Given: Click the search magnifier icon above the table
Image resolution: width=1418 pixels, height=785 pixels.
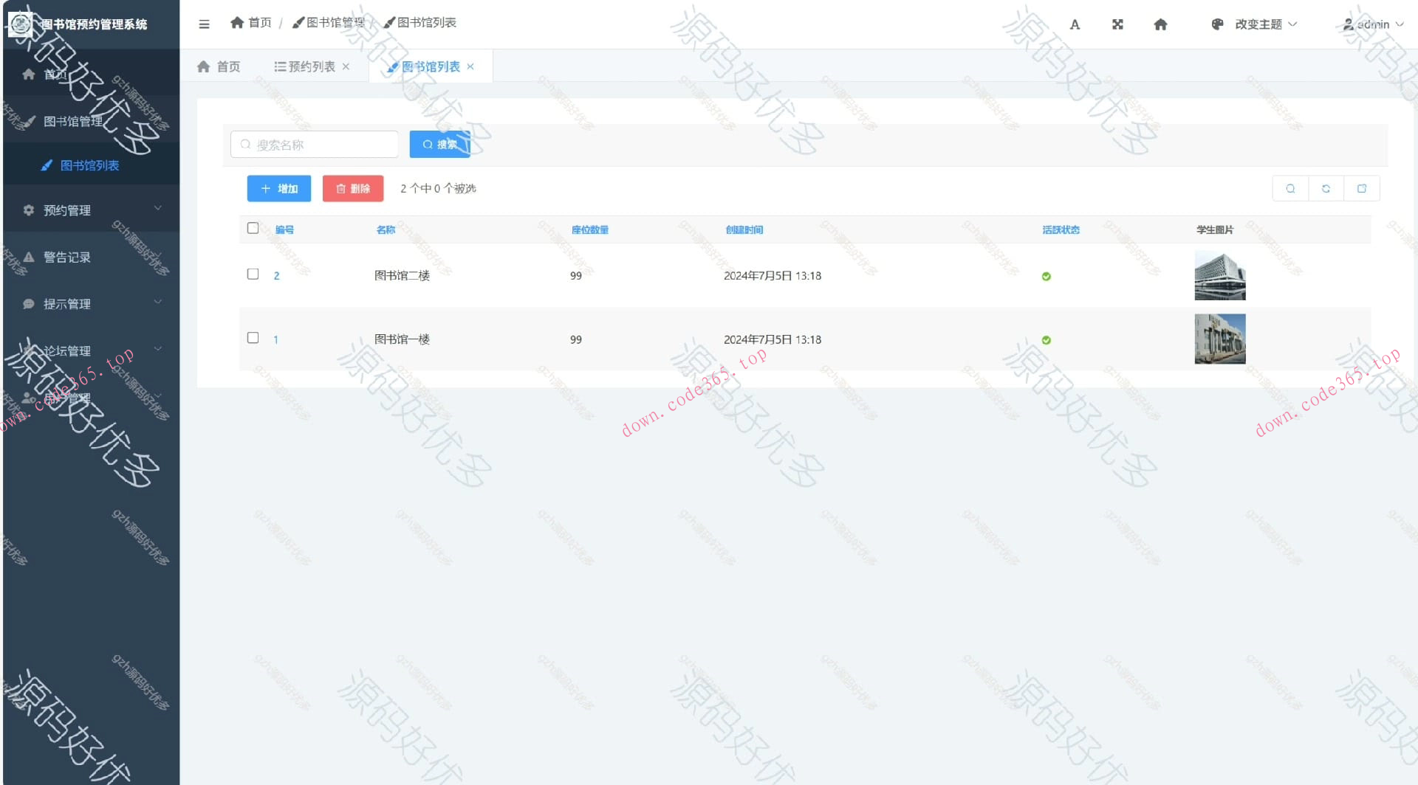Looking at the screenshot, I should [x=1290, y=188].
